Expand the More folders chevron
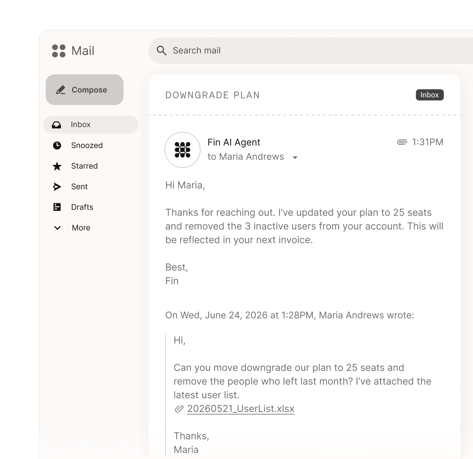The image size is (473, 459). 57,228
